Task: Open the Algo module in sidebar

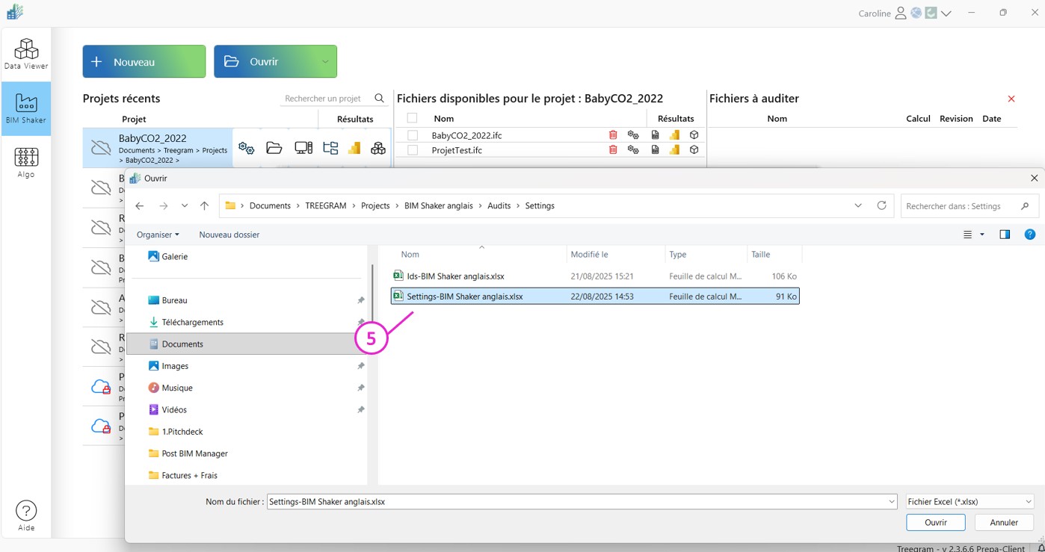Action: pyautogui.click(x=26, y=162)
